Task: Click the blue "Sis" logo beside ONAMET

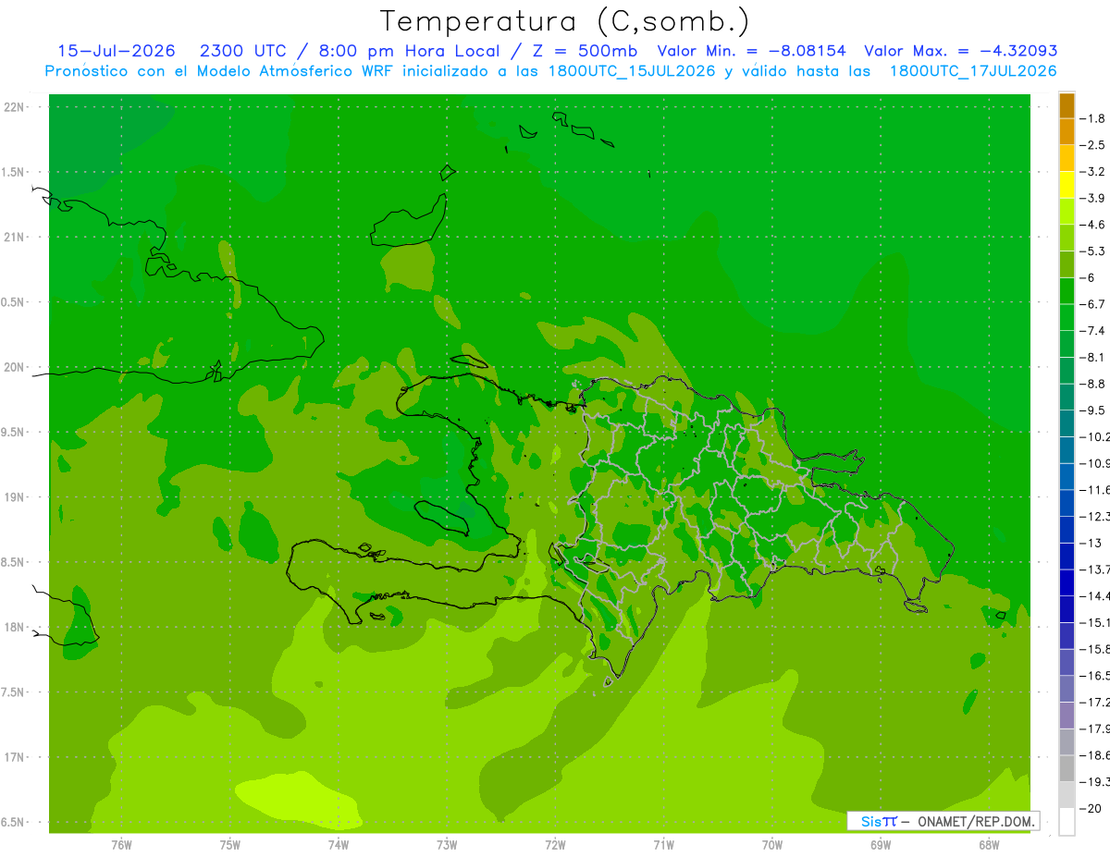Action: [870, 821]
